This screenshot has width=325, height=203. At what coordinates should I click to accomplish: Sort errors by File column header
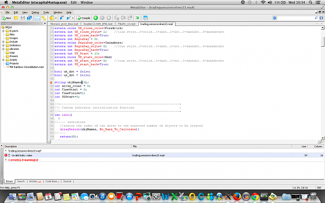212,146
